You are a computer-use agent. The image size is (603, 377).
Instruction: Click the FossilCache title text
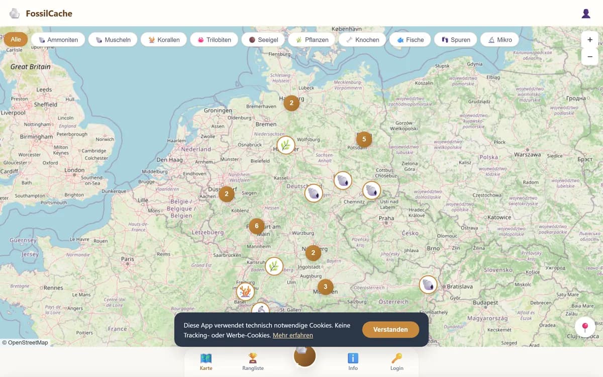(49, 14)
